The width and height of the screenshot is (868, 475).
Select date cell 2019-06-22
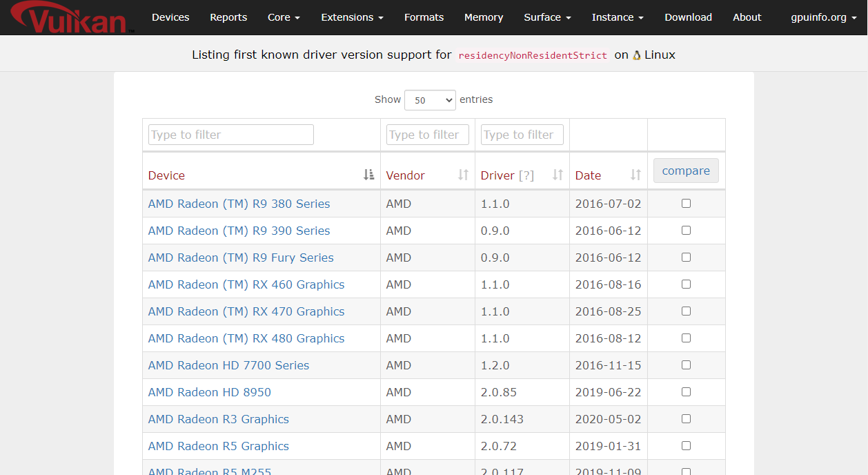pyautogui.click(x=609, y=392)
